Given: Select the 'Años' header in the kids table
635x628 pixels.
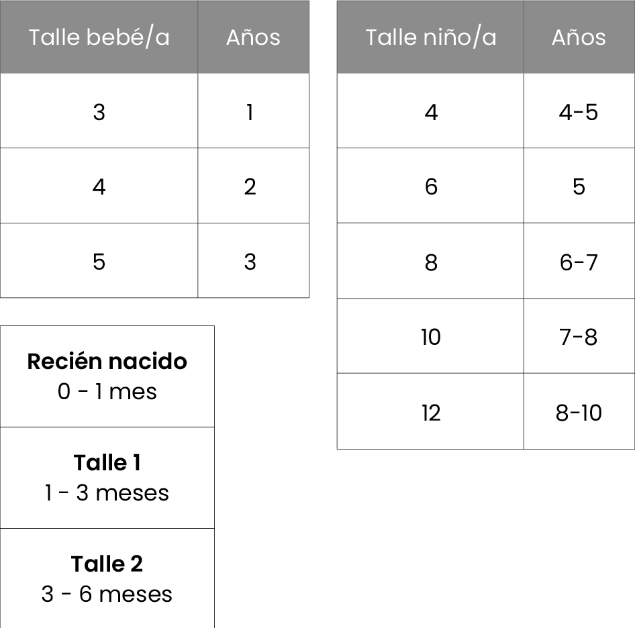Looking at the screenshot, I should 579,37.
